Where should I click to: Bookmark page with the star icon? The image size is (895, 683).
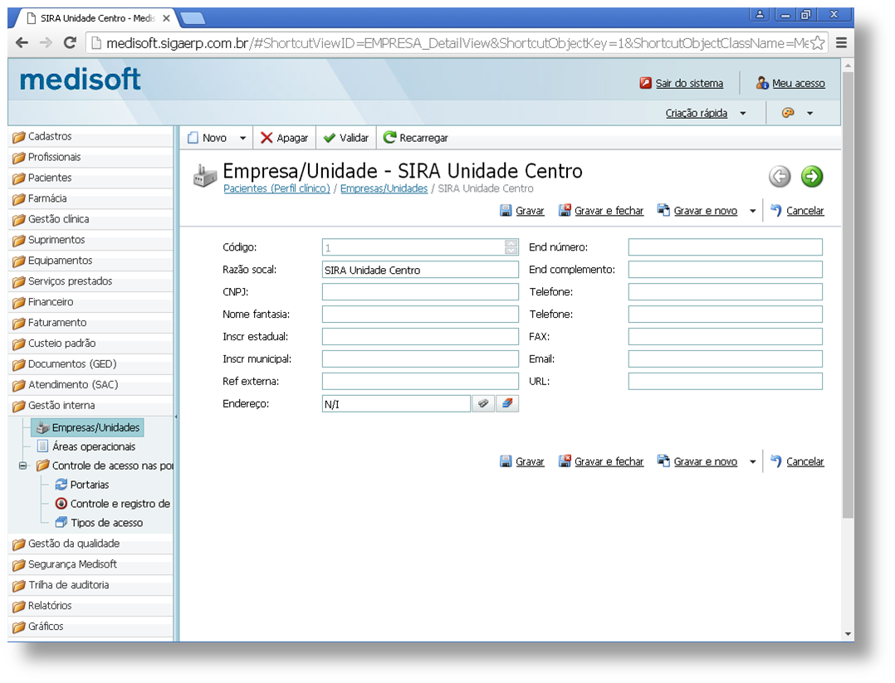[817, 43]
